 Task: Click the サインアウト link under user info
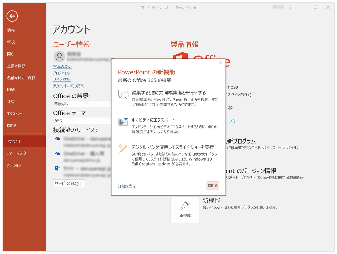61,79
